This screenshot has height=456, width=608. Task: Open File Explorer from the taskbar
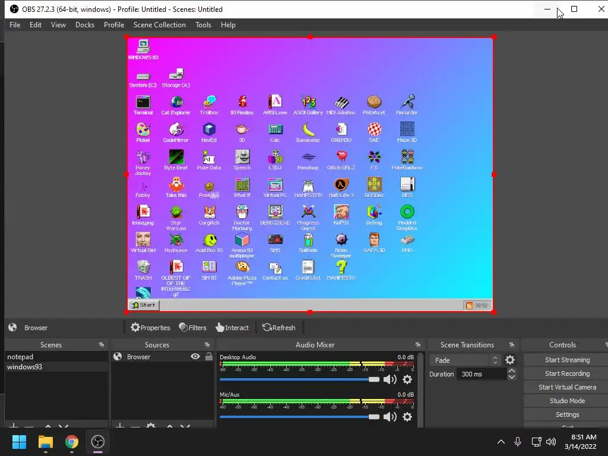45,442
